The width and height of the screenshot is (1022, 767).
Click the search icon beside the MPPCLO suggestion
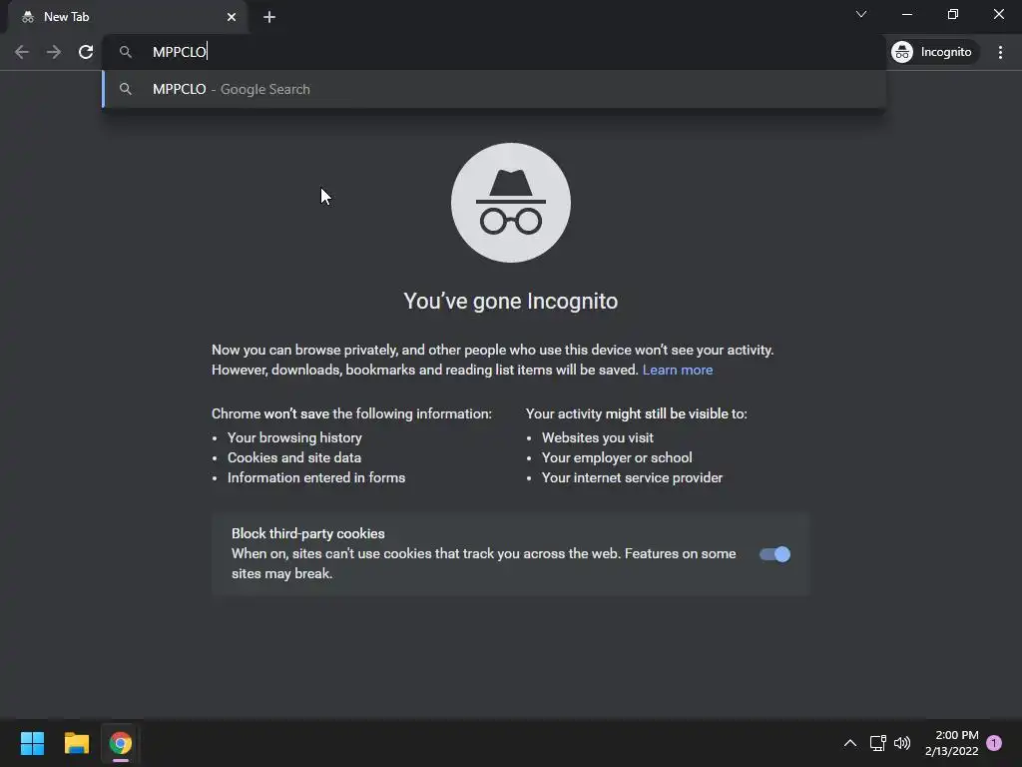pyautogui.click(x=126, y=89)
